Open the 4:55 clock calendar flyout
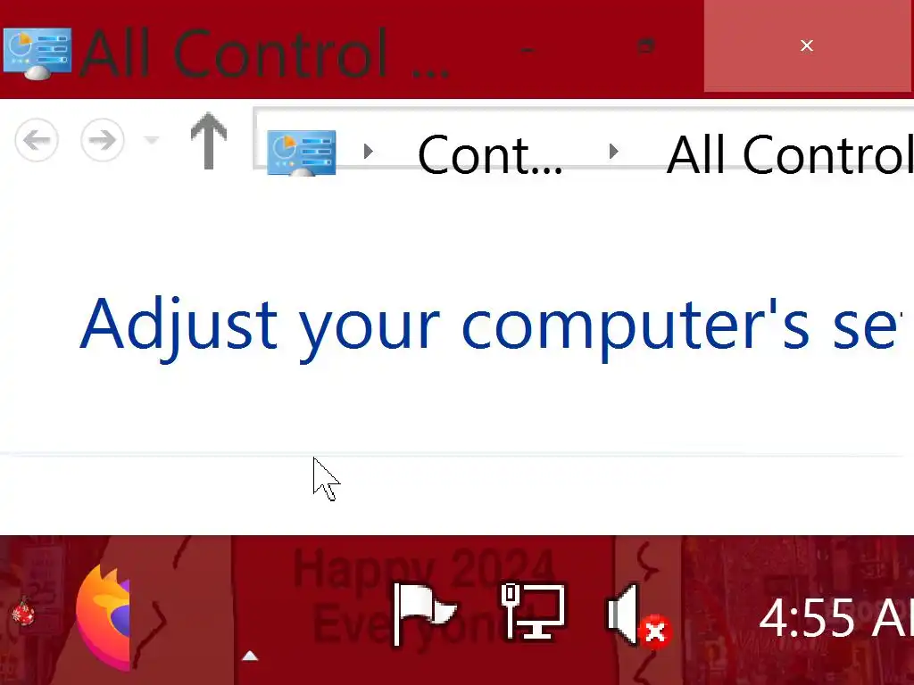 coord(835,617)
